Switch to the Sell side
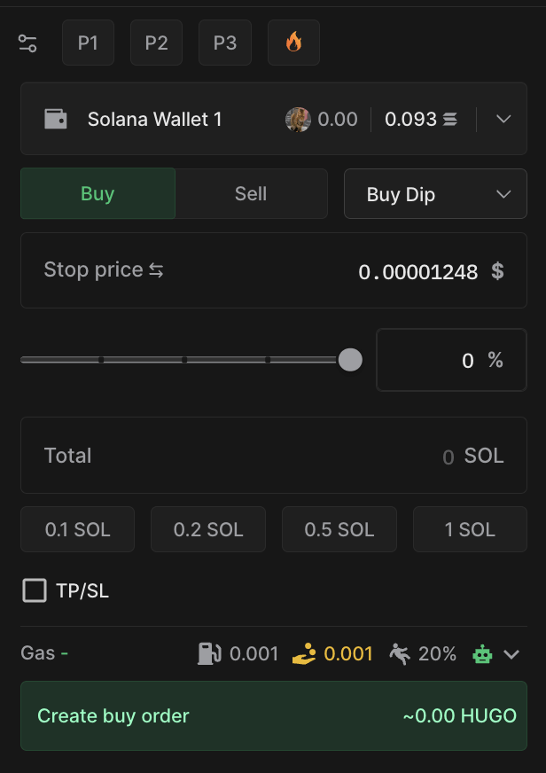 point(251,194)
